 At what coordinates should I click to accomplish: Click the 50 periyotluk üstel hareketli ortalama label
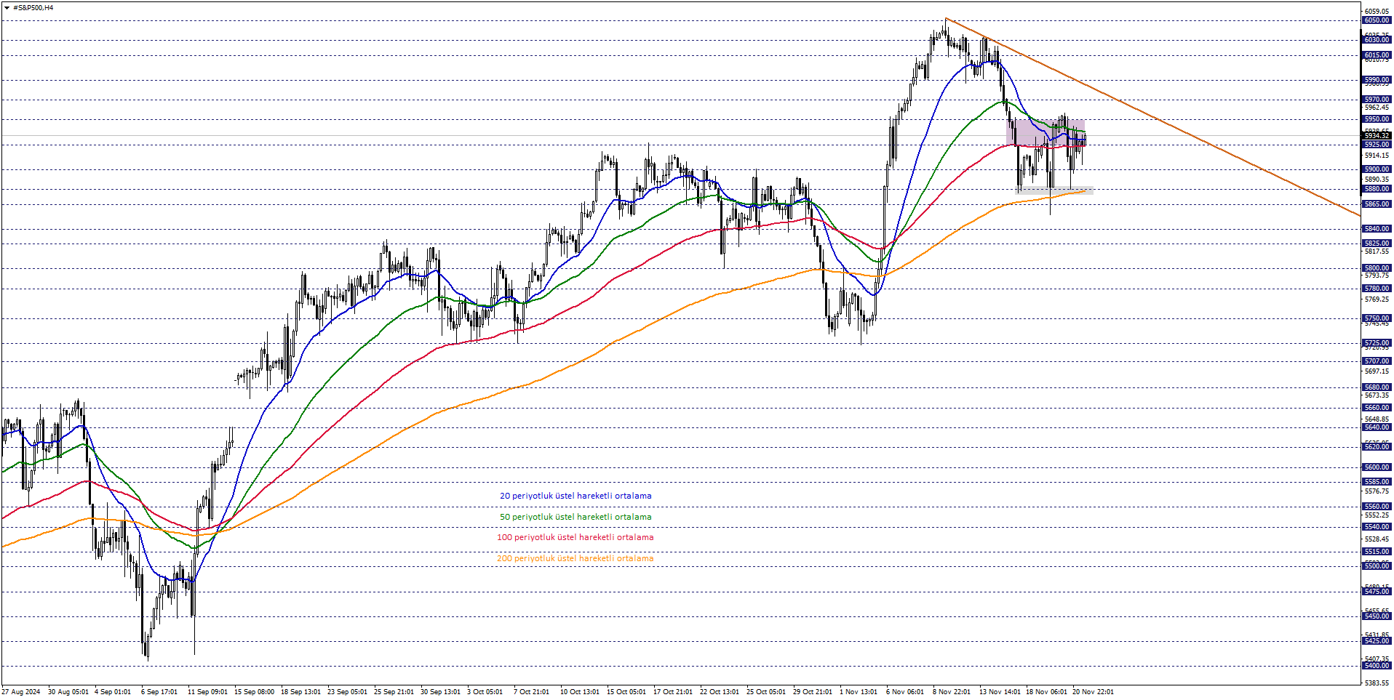tap(575, 517)
